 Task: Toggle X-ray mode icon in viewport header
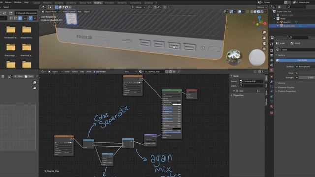pos(248,12)
